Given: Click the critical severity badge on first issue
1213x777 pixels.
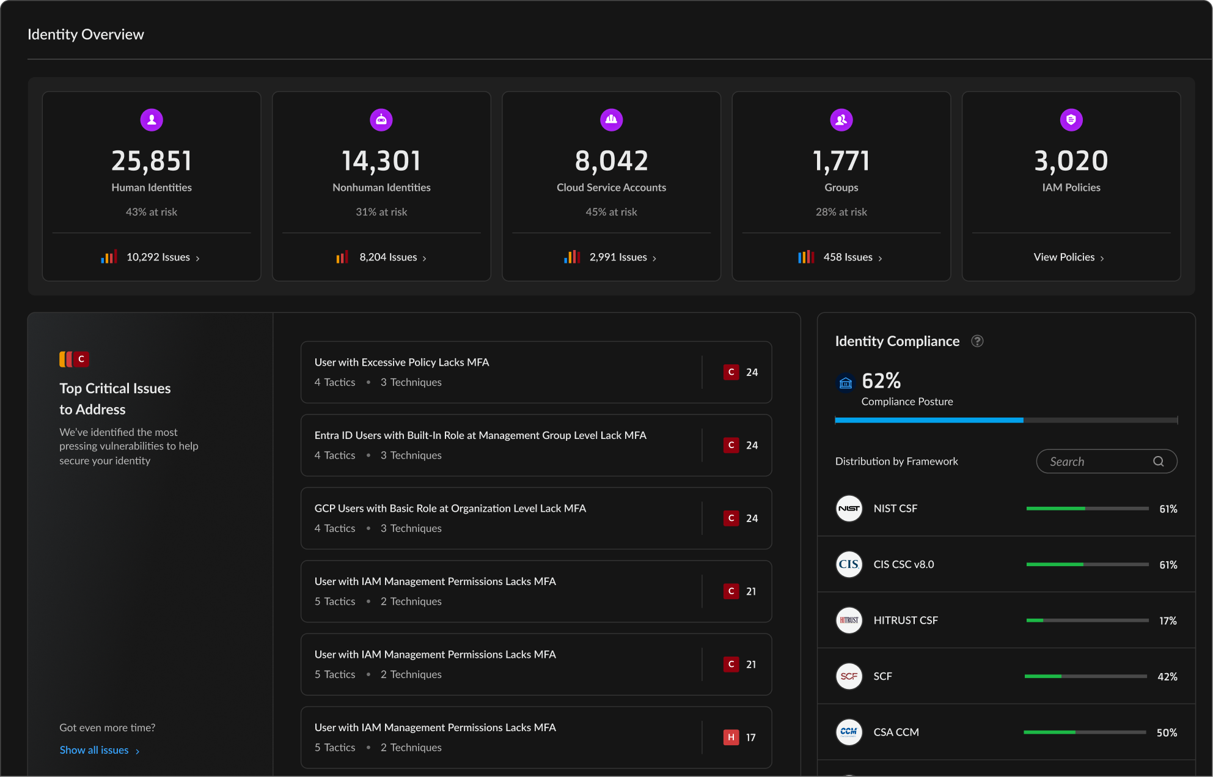Looking at the screenshot, I should [x=731, y=372].
